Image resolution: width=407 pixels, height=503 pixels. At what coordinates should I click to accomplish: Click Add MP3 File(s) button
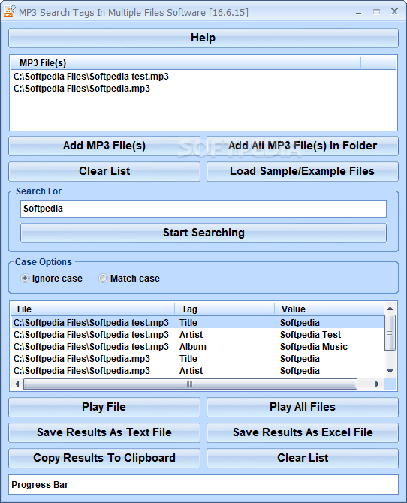tap(104, 146)
